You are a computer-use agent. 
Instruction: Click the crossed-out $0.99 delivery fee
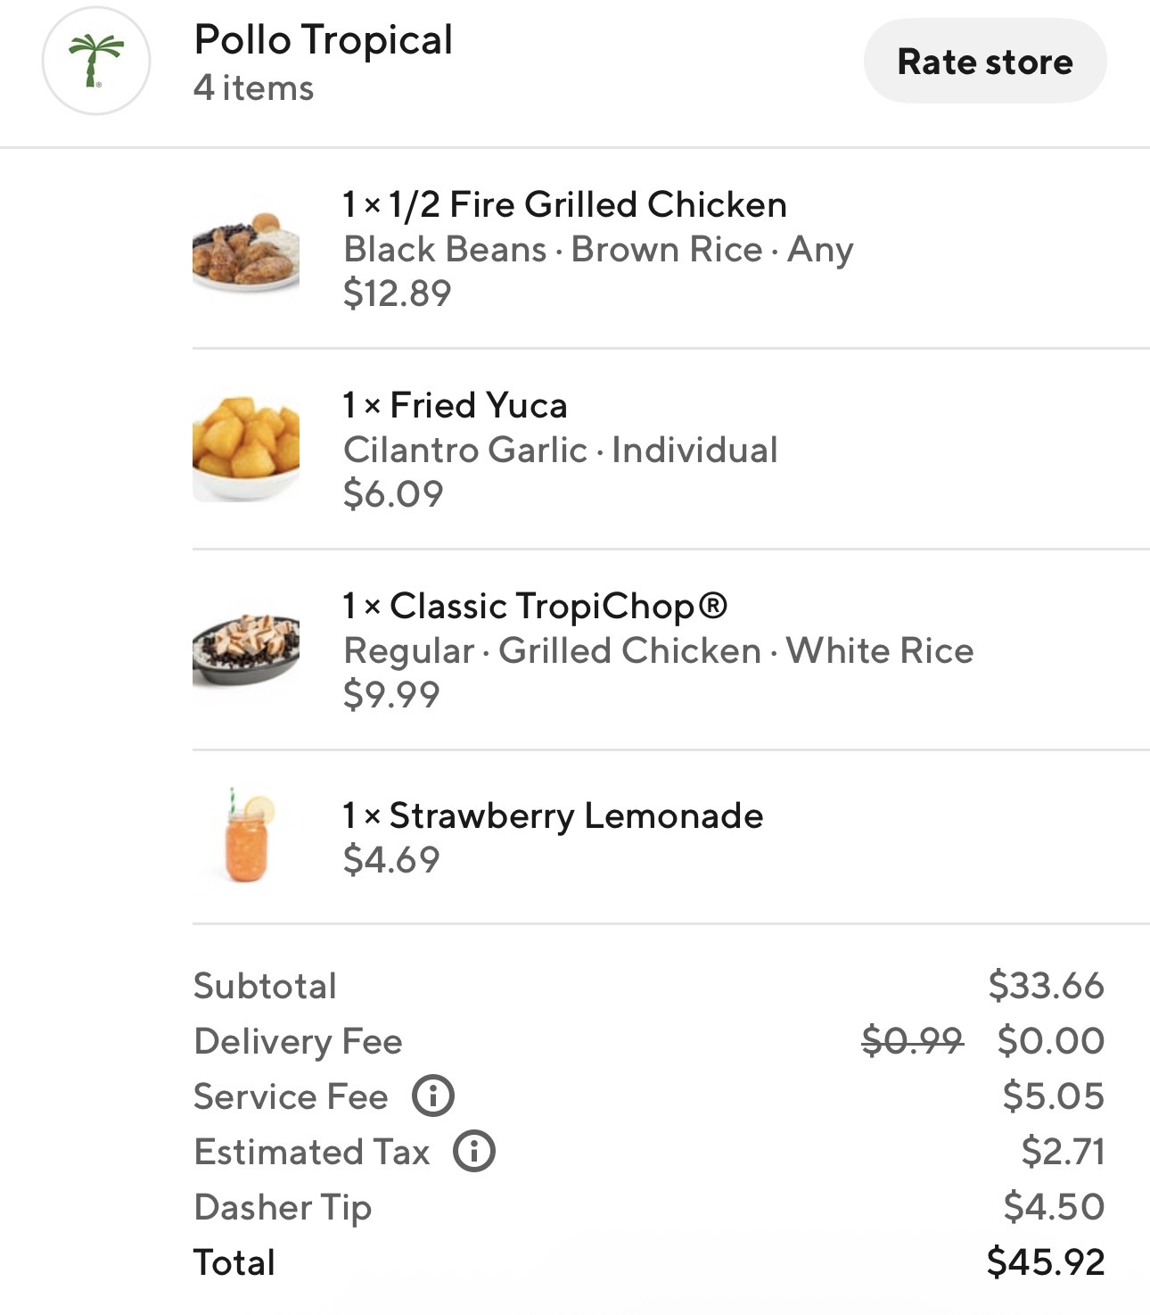(x=912, y=1040)
